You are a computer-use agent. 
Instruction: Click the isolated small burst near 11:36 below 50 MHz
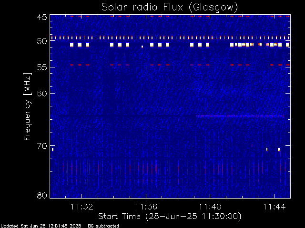pyautogui.click(x=142, y=47)
